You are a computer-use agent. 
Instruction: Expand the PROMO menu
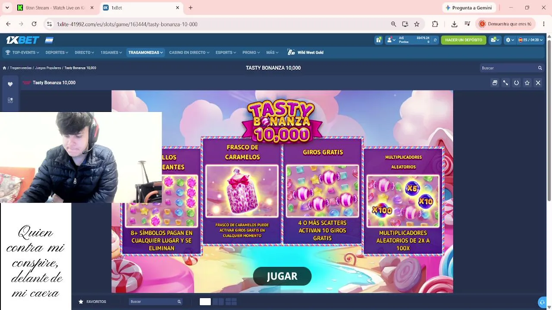pyautogui.click(x=251, y=53)
